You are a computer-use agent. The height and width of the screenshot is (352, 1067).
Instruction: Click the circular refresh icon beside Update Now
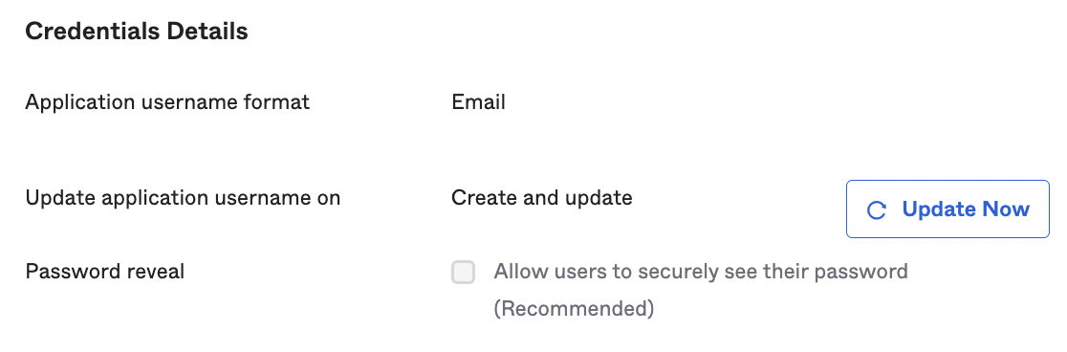coord(877,209)
